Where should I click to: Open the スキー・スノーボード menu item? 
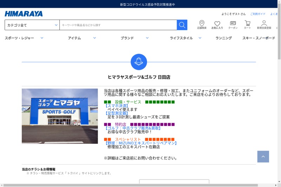259,38
